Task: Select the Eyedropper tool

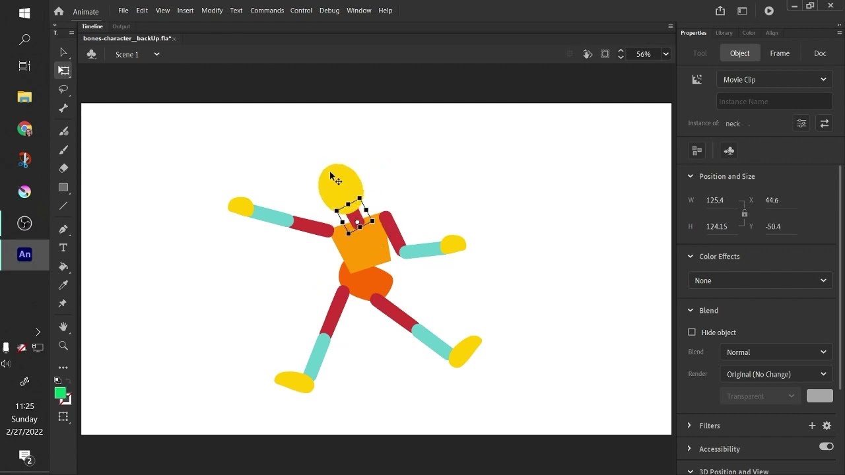Action: pos(63,285)
